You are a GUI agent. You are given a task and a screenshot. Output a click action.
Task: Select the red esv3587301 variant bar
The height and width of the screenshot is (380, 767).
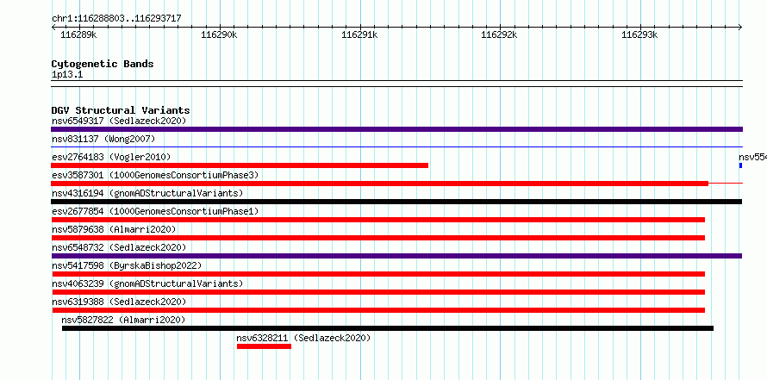coord(379,184)
